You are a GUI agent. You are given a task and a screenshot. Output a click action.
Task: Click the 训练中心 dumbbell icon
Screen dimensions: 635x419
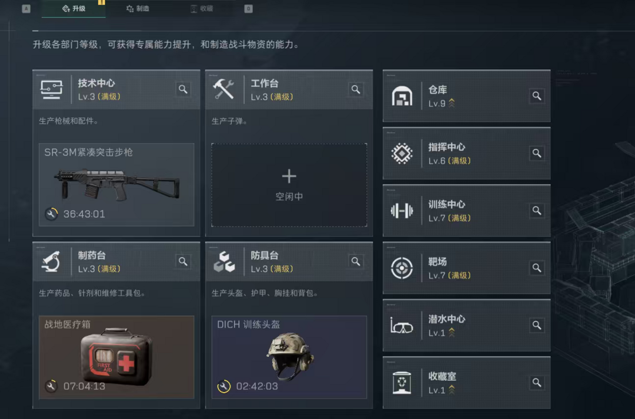[x=402, y=211]
